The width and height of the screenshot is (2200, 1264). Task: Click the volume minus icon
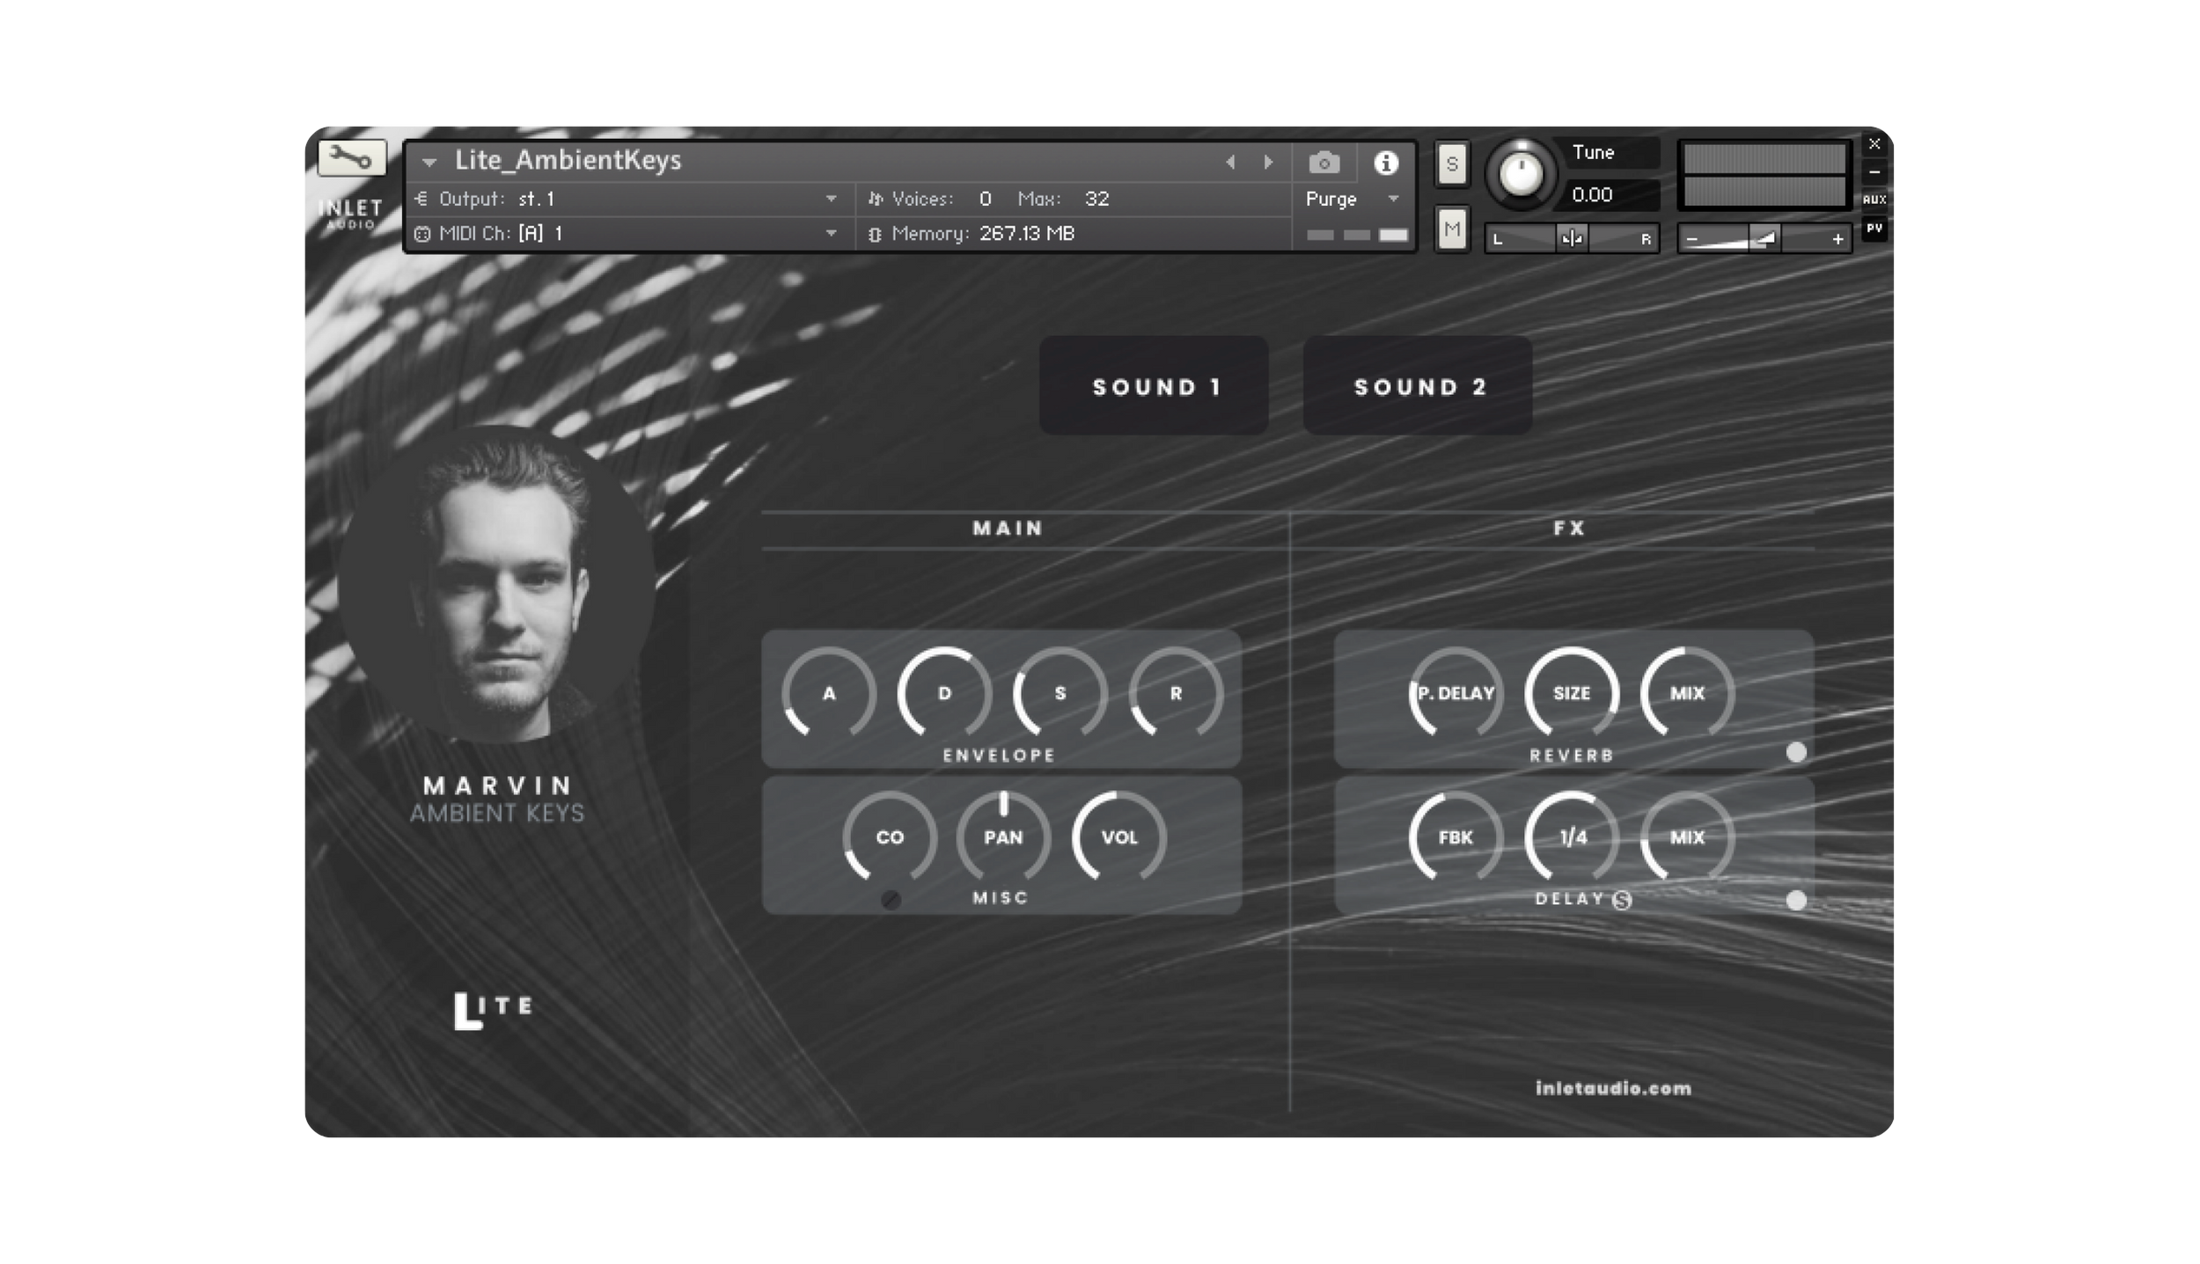coord(1691,239)
